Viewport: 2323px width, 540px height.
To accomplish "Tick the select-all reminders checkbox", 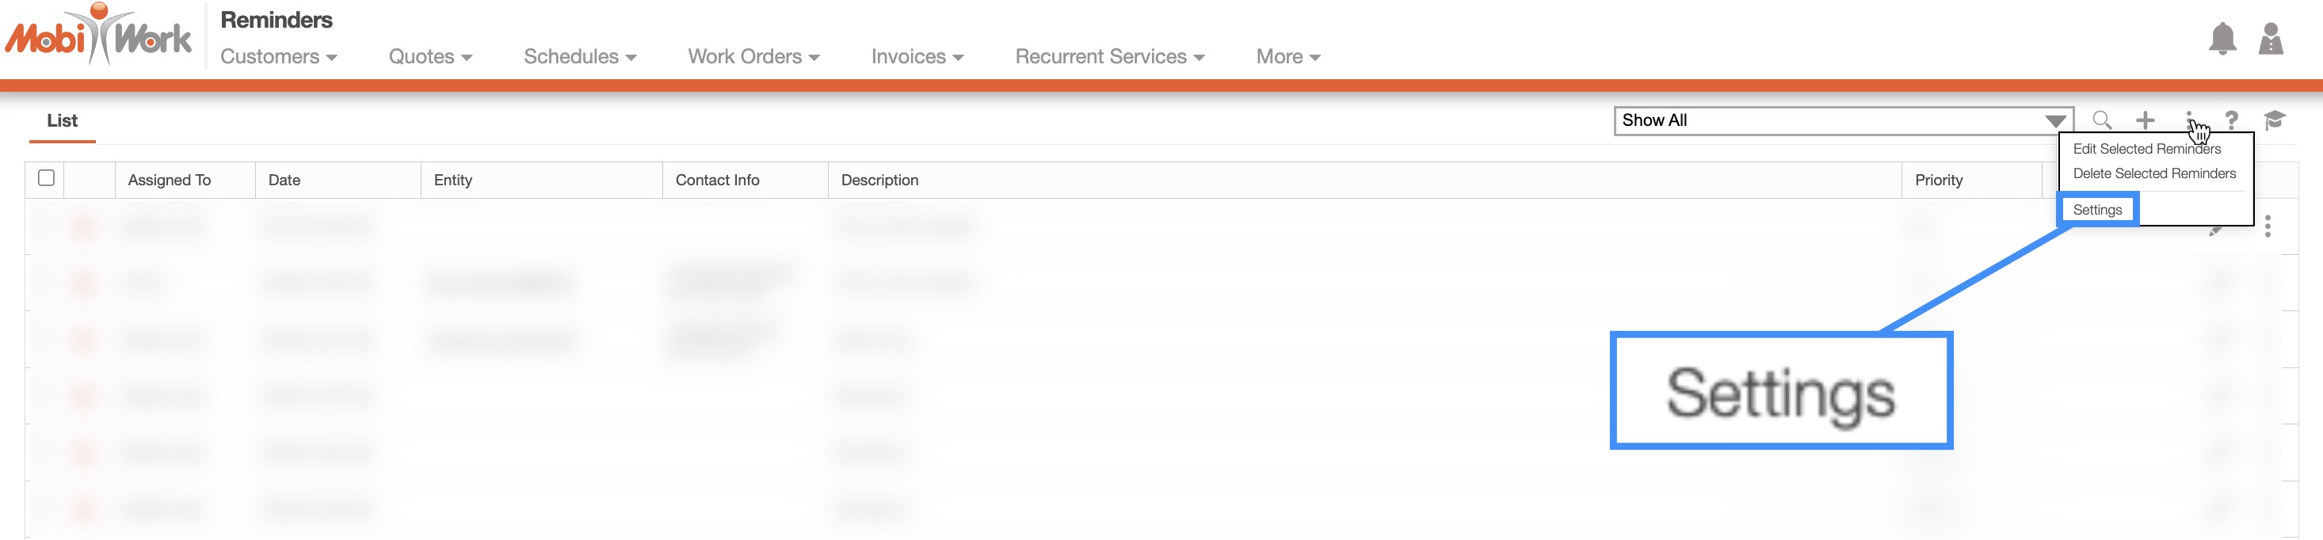I will coord(47,177).
